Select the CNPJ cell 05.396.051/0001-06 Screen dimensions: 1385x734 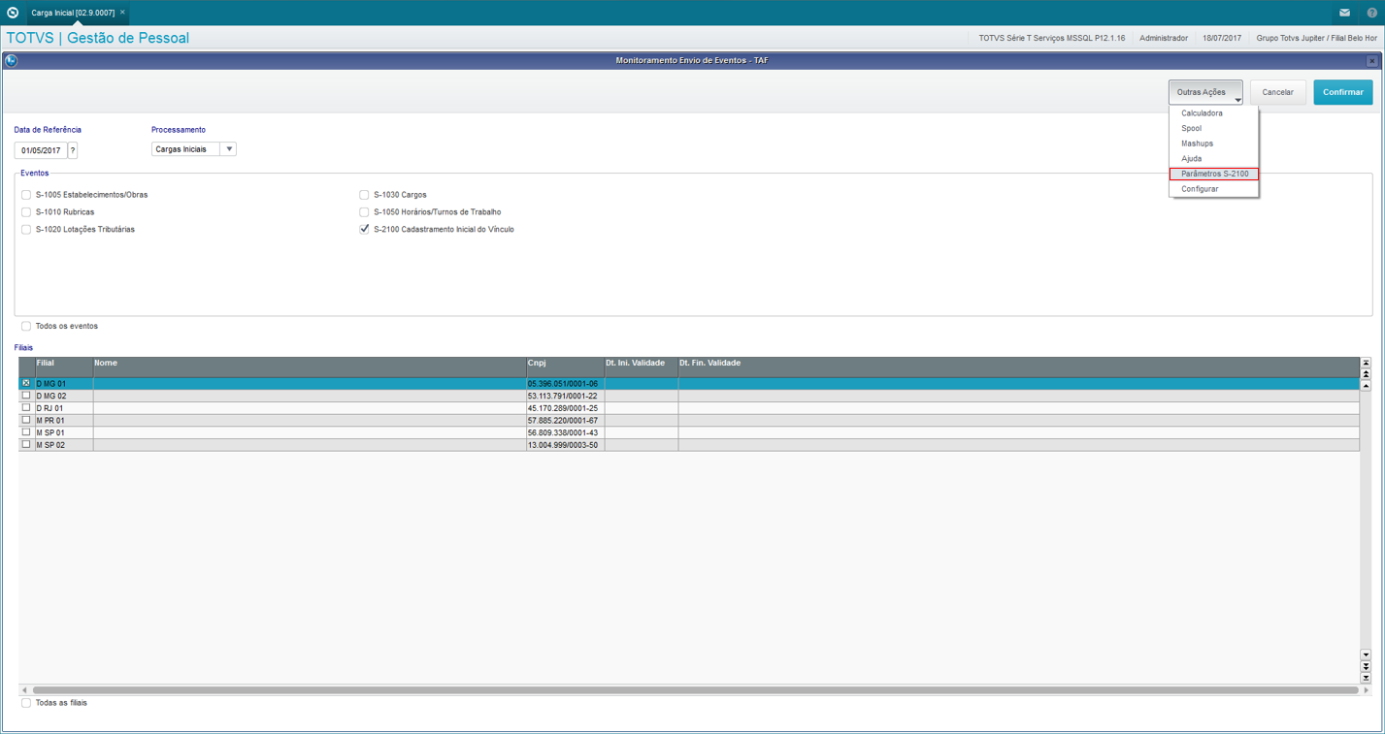pyautogui.click(x=565, y=384)
